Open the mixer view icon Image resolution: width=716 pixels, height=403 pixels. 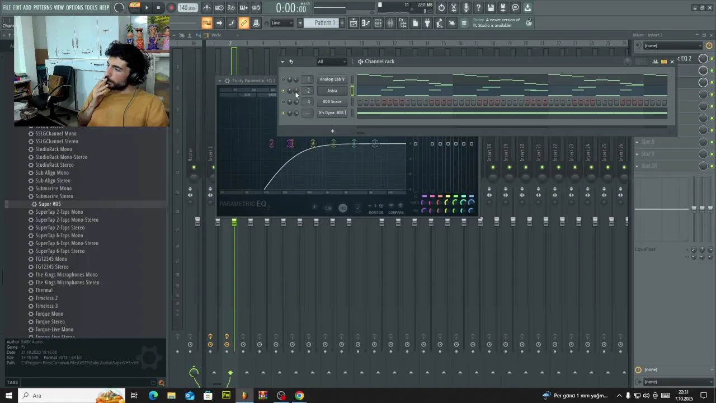390,23
